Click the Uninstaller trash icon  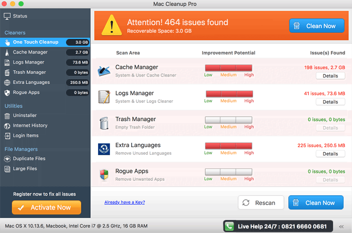pyautogui.click(x=7, y=116)
